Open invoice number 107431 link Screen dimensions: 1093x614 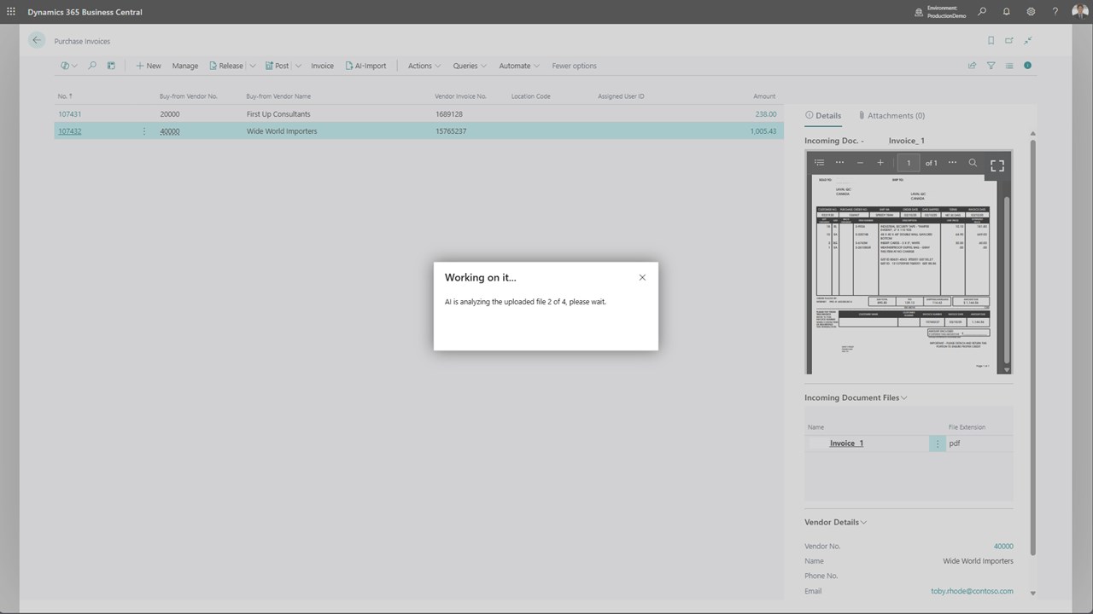tap(69, 113)
